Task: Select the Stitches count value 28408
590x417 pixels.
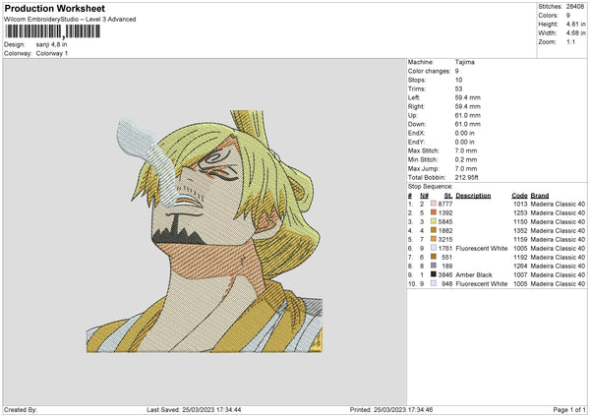Action: tap(575, 6)
